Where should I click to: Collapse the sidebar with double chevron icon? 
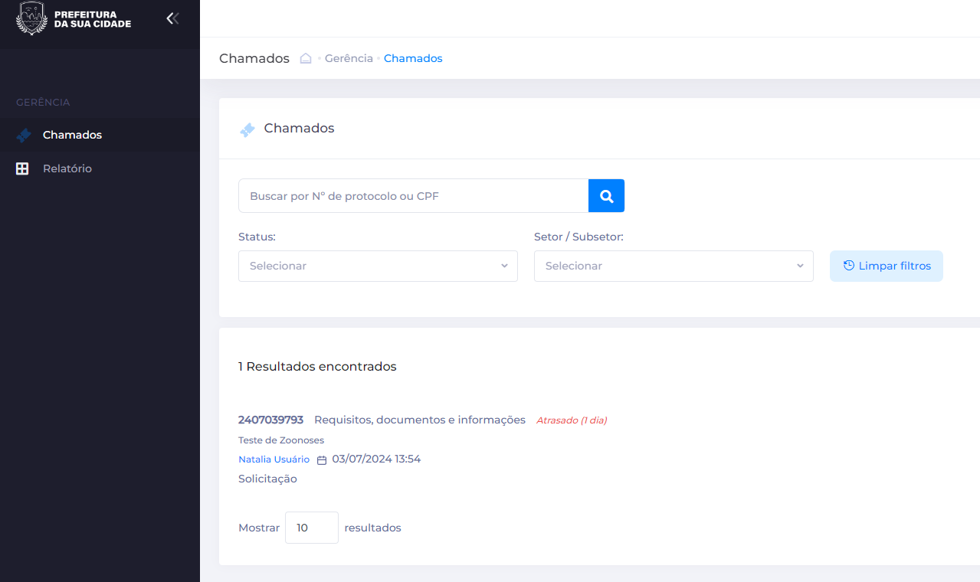[x=173, y=18]
